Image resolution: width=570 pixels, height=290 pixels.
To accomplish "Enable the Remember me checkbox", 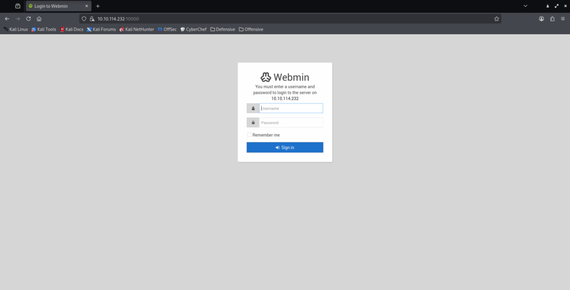I will (x=249, y=135).
